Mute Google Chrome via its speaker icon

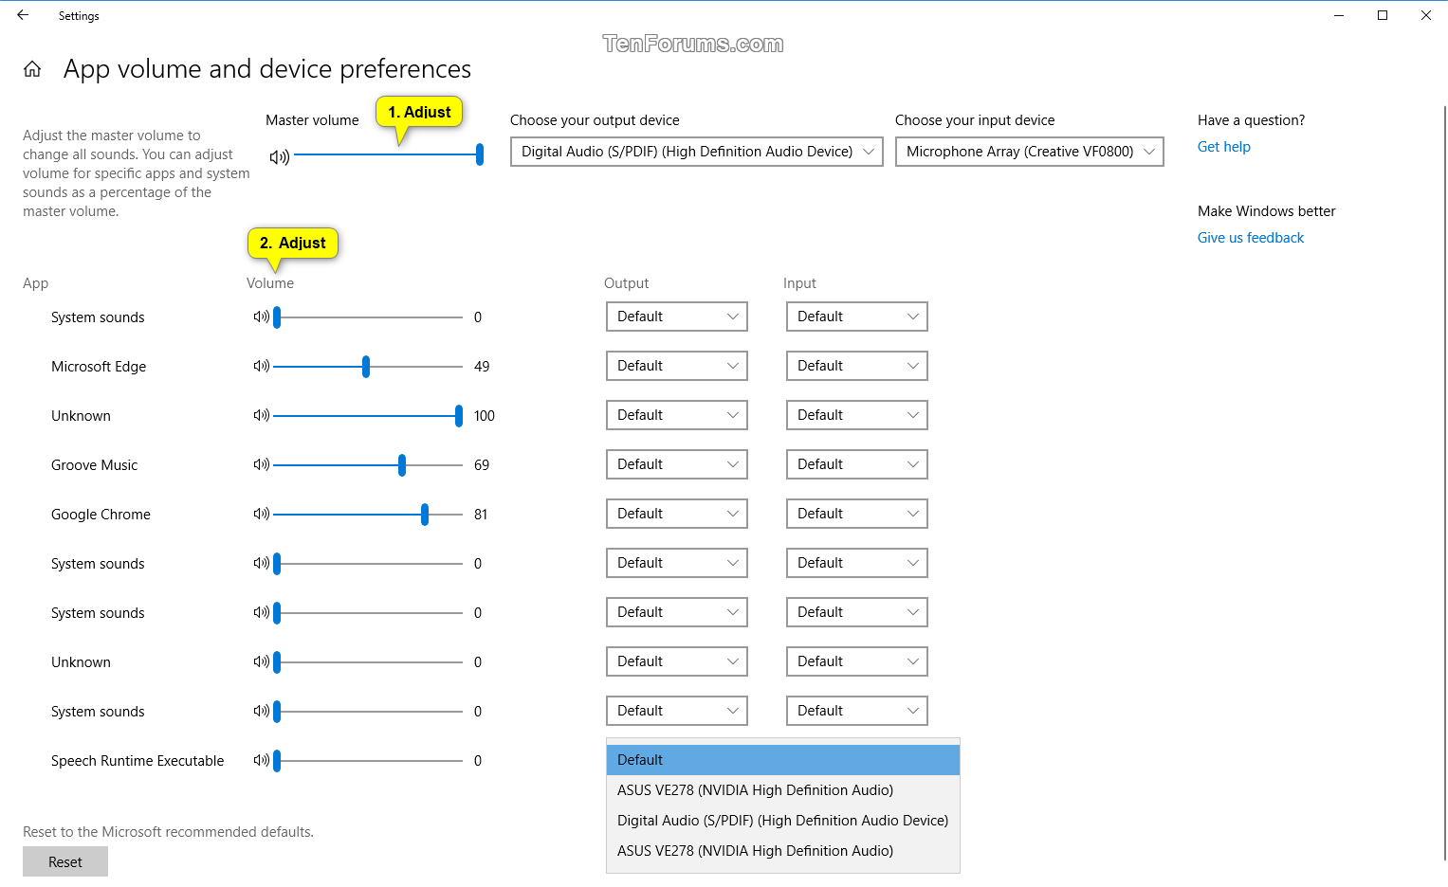click(263, 514)
